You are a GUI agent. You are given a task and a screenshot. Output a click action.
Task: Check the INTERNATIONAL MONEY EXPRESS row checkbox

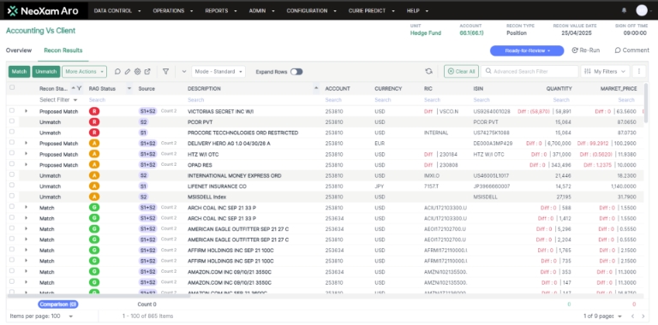coord(12,174)
